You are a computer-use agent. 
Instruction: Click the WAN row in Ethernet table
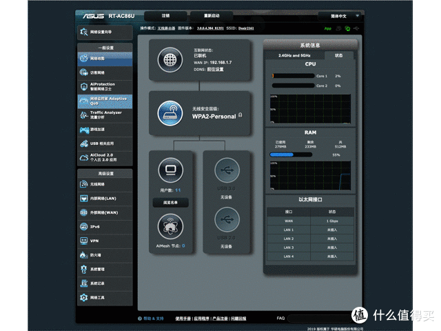[x=311, y=221]
